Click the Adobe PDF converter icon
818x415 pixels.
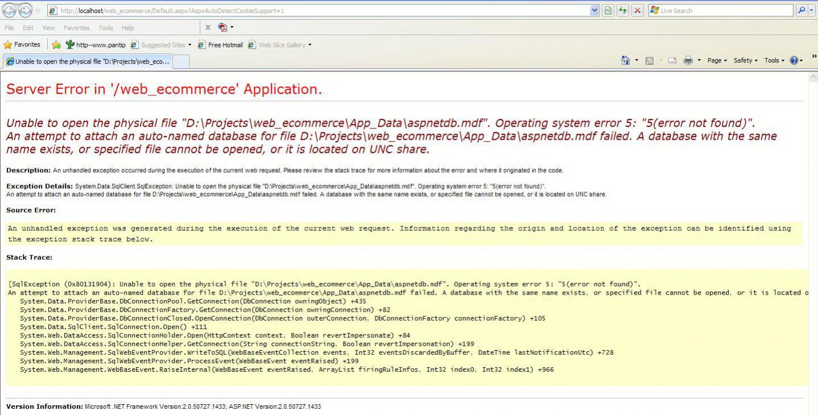tap(222, 27)
